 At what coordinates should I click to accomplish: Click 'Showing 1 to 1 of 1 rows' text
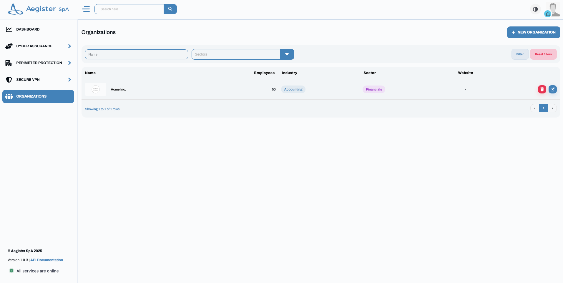tap(102, 109)
